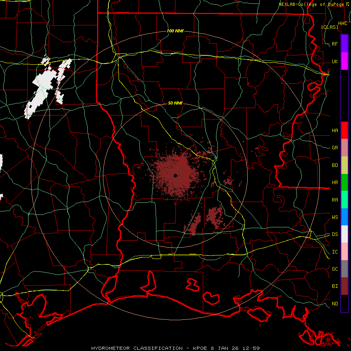Image resolution: width=351 pixels, height=351 pixels.
Task: Click the BI legend label
Action: [335, 286]
